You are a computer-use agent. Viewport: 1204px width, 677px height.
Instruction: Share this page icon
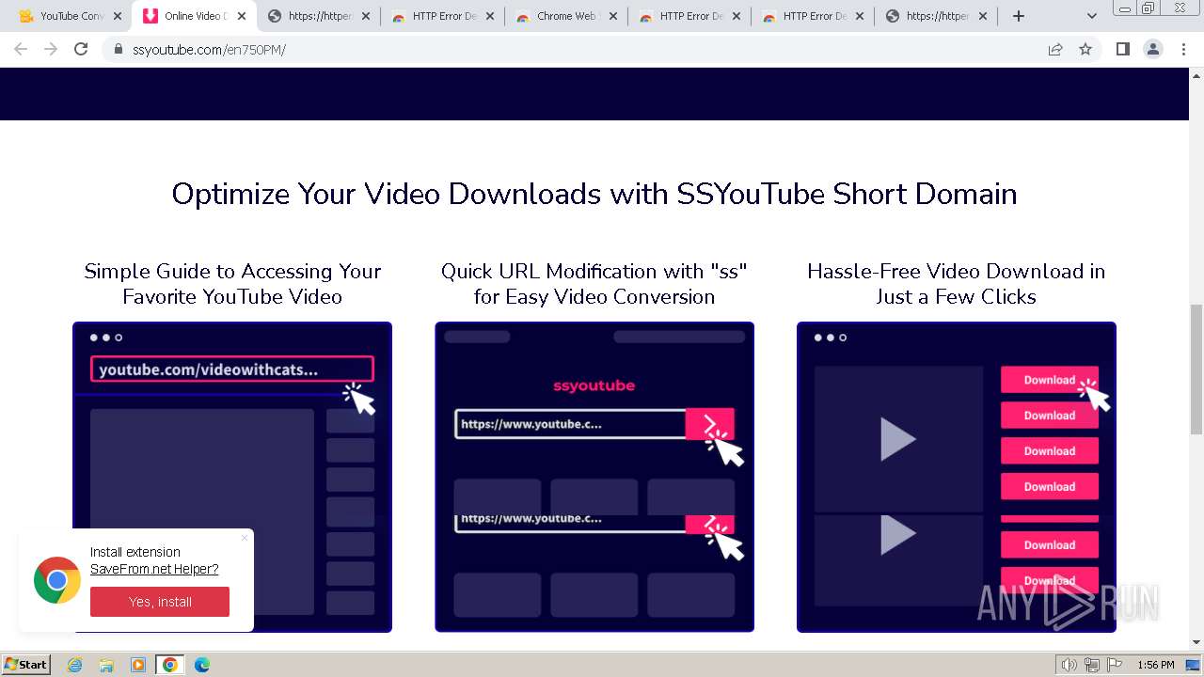click(1055, 49)
